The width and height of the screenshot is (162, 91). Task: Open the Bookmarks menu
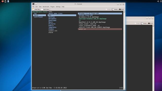[x=46, y=7]
